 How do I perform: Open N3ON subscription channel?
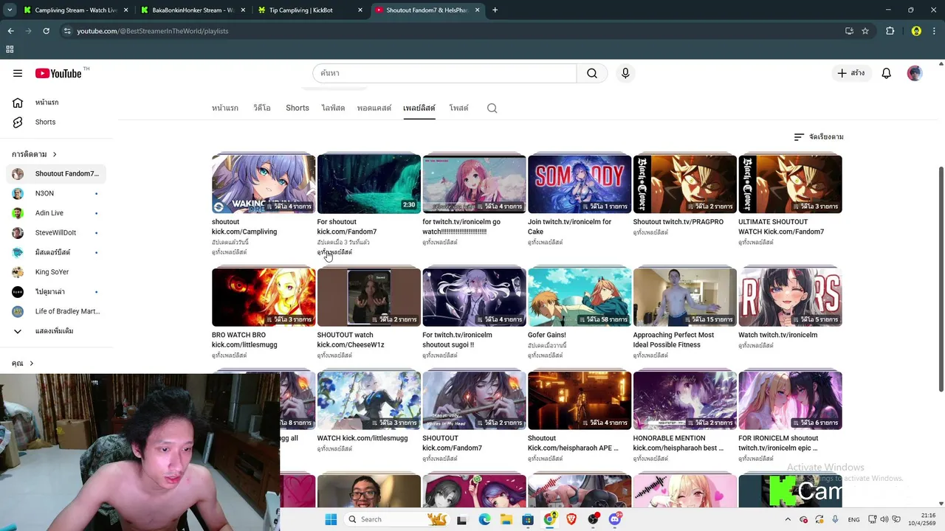[56, 193]
